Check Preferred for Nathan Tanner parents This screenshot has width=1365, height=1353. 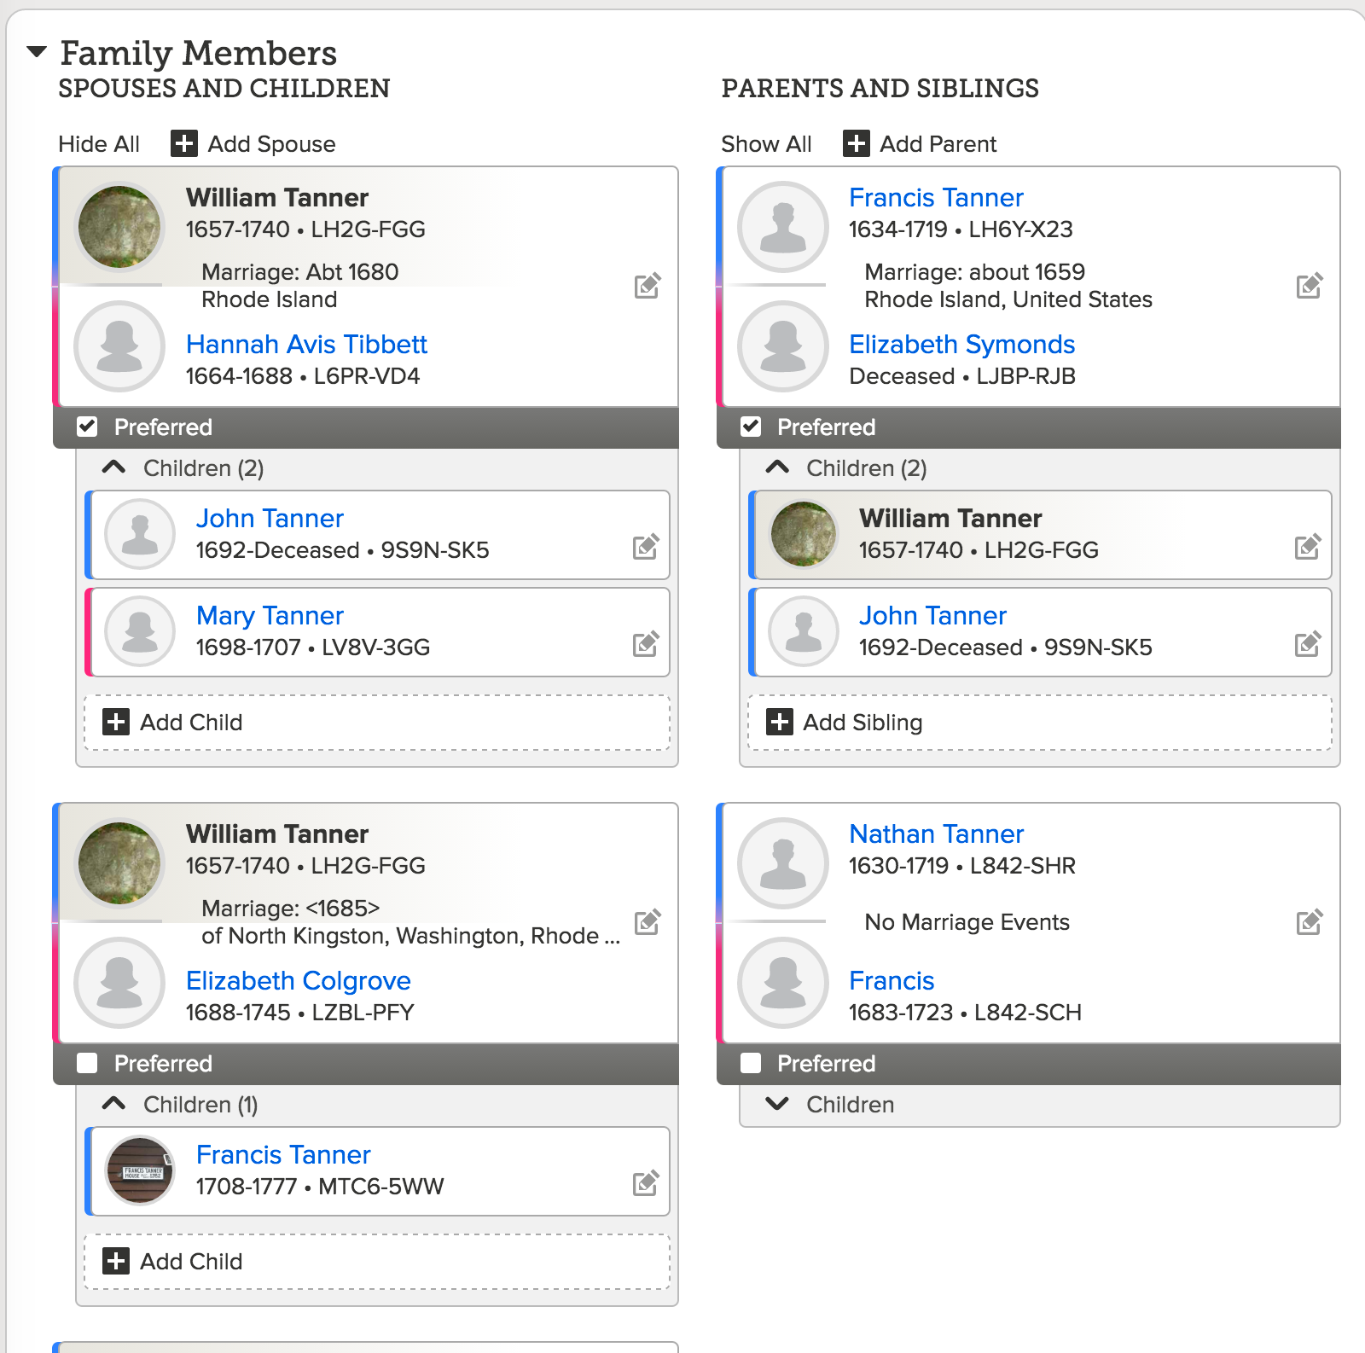[x=751, y=1063]
